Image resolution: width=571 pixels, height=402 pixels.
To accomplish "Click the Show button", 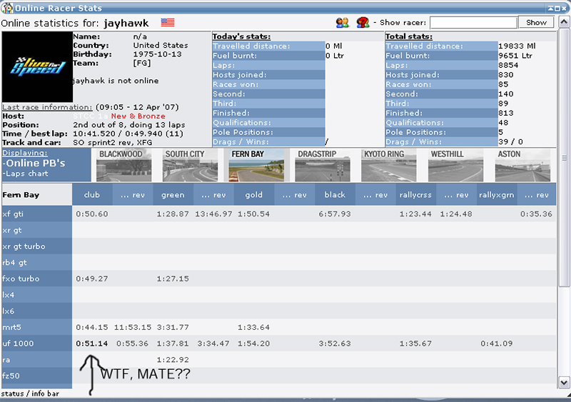I will [536, 22].
